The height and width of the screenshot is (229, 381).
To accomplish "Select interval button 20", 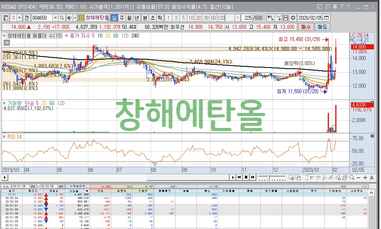I will [198, 18].
